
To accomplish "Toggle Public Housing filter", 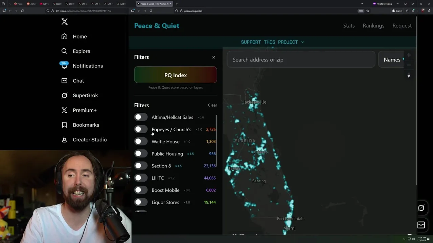I will click(141, 154).
